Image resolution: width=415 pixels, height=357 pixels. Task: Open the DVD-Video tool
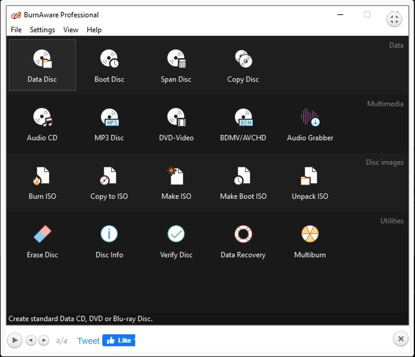tap(176, 124)
